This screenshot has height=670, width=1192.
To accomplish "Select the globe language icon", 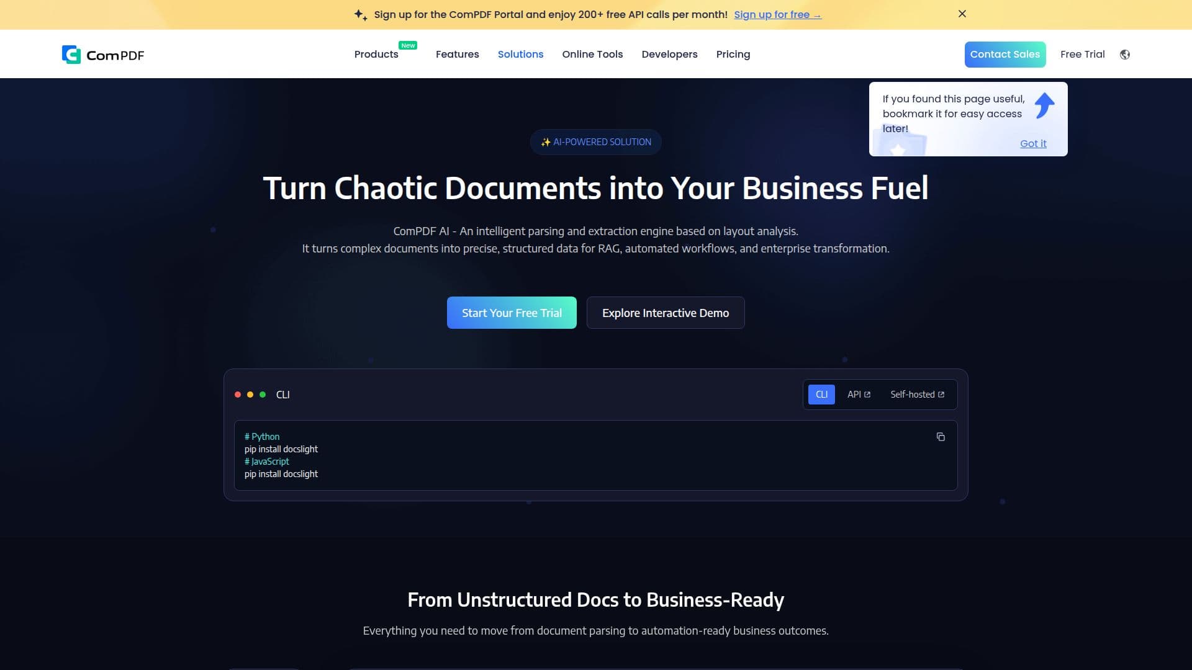I will (1124, 55).
